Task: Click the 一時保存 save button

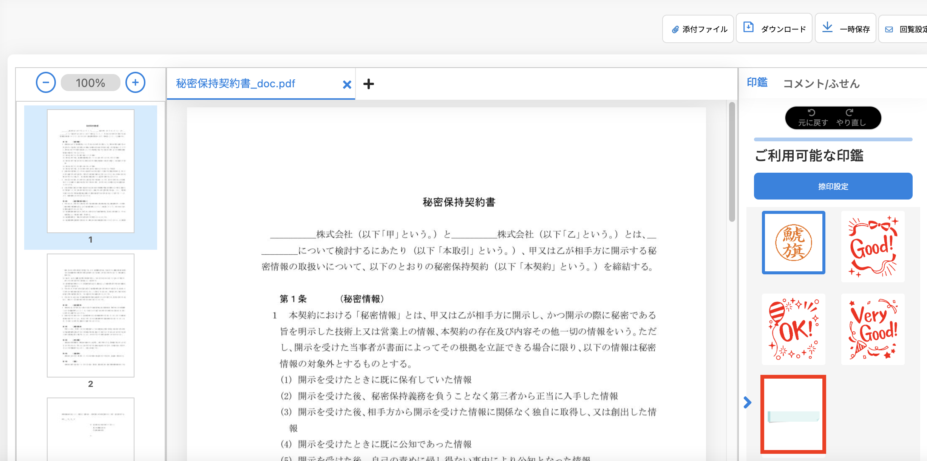Action: [845, 28]
